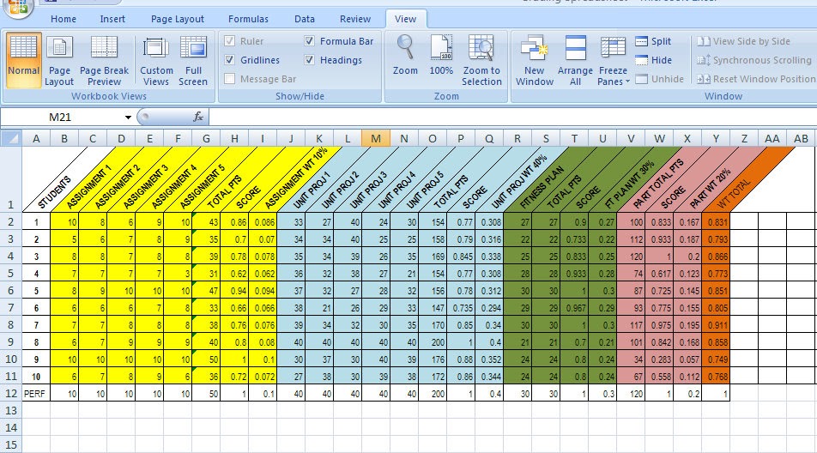Click the Select All corner button
This screenshot has height=453, width=817.
point(11,138)
